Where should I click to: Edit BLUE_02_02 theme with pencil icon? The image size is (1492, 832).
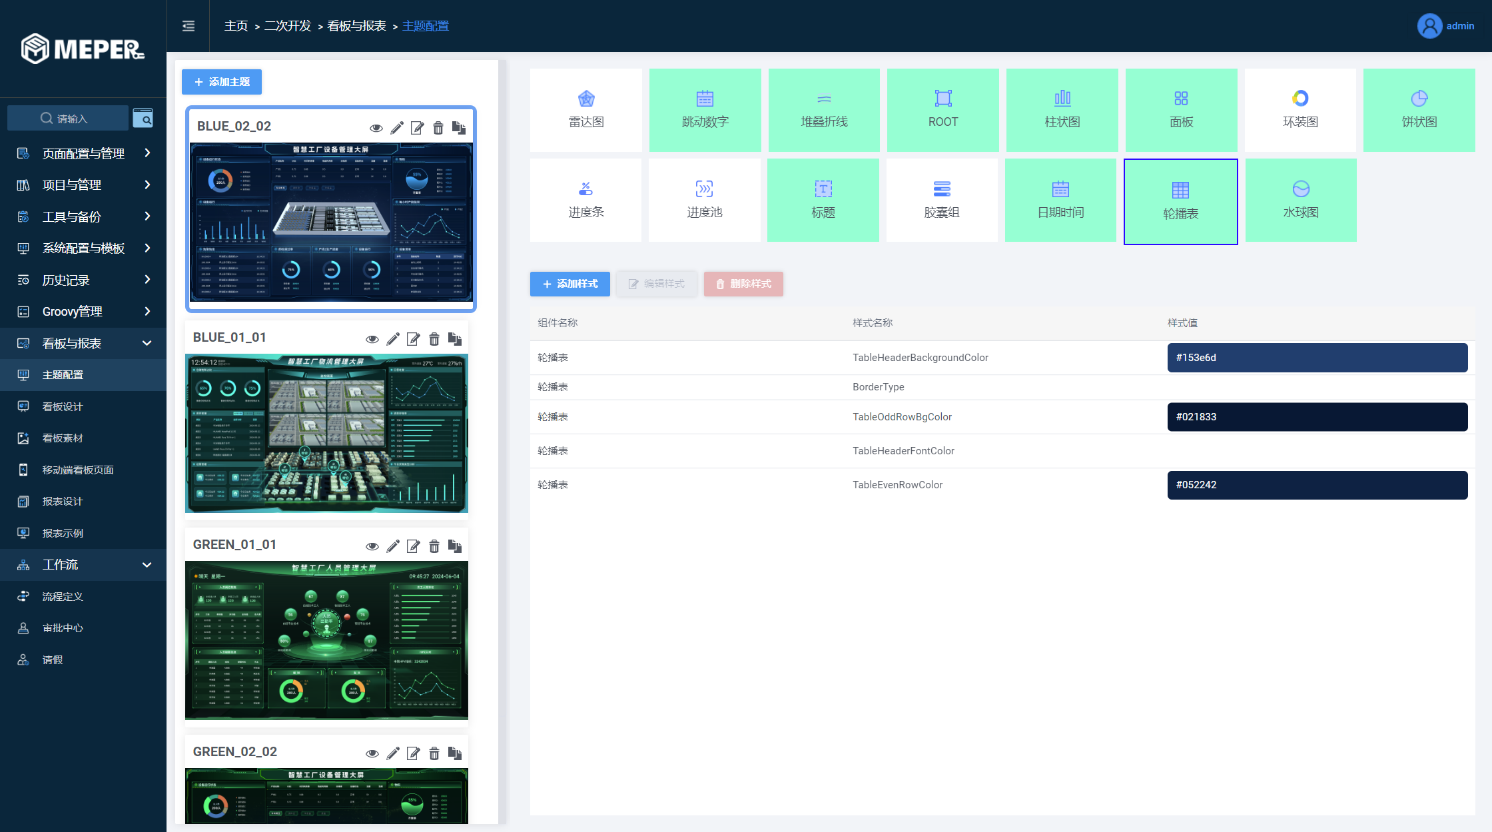pos(397,127)
